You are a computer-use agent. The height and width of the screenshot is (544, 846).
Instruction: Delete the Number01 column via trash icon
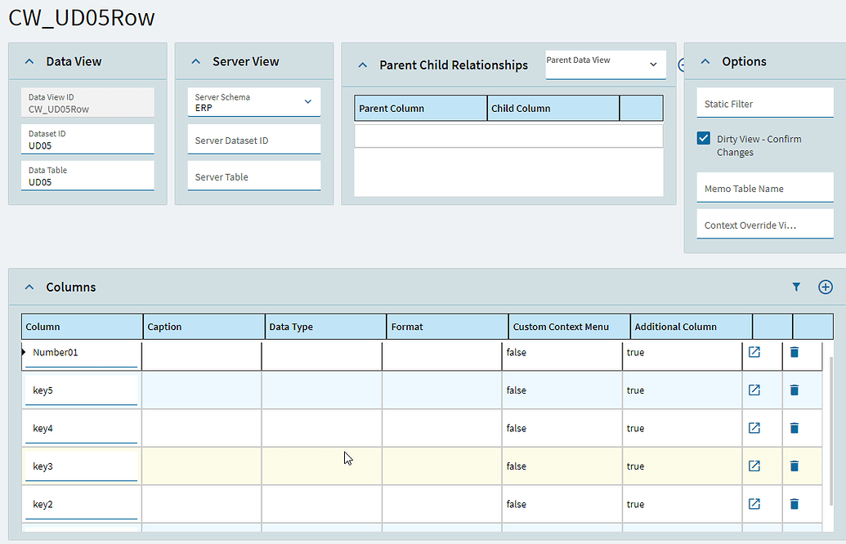point(794,352)
